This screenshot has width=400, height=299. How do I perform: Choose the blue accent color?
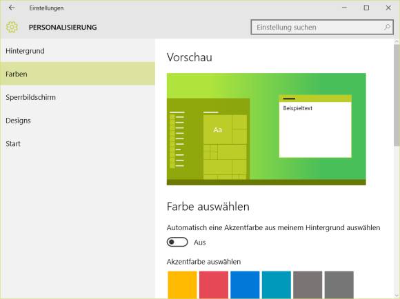click(x=245, y=285)
